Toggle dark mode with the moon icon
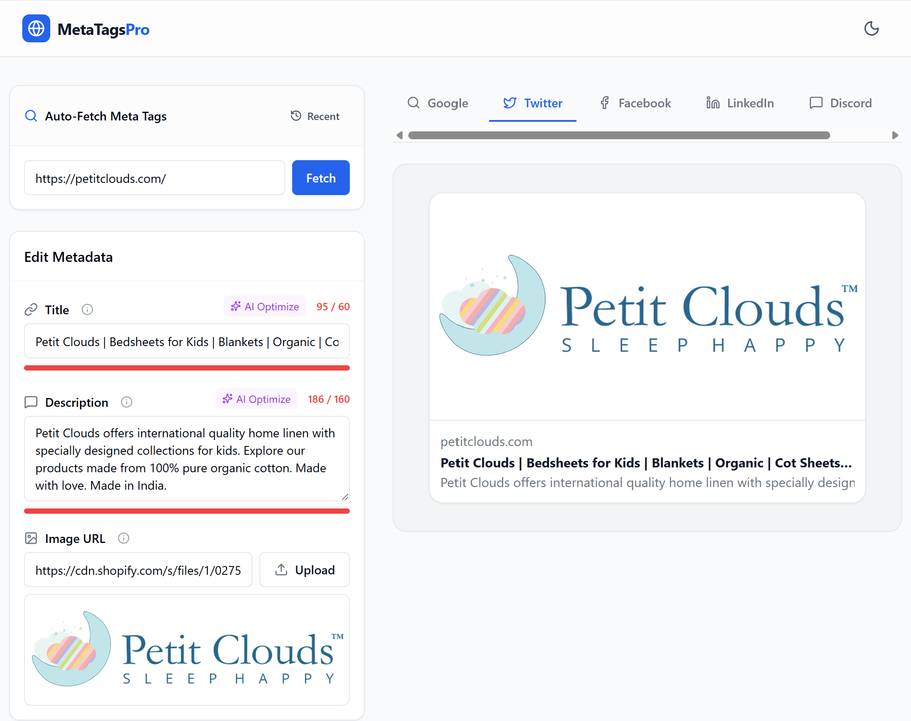The width and height of the screenshot is (911, 721). [x=871, y=29]
